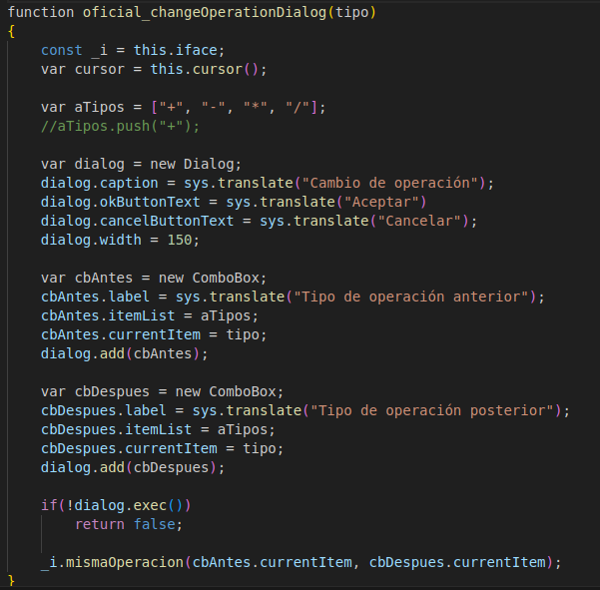The height and width of the screenshot is (590, 600).
Task: Click the var cbAntes ComboBox declaration
Action: click(154, 278)
